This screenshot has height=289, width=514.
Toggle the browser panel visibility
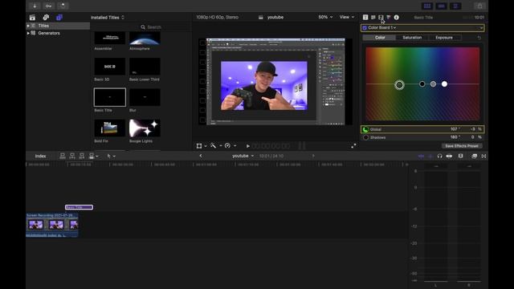[x=427, y=6]
